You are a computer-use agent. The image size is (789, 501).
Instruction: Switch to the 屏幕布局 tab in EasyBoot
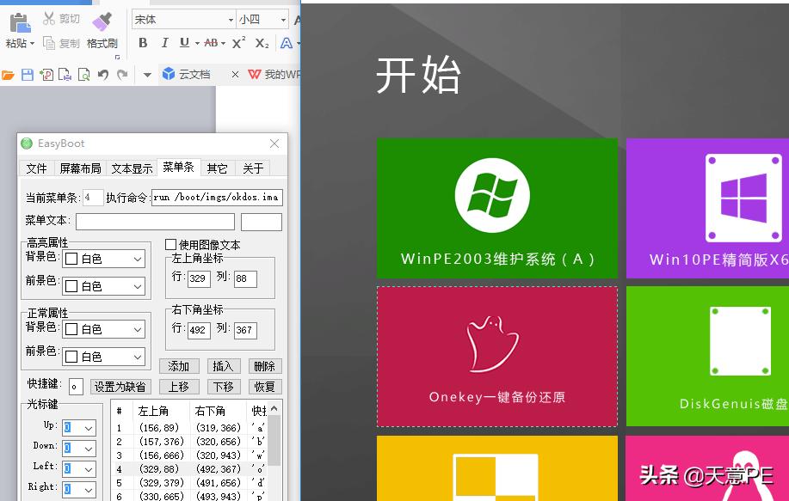80,168
